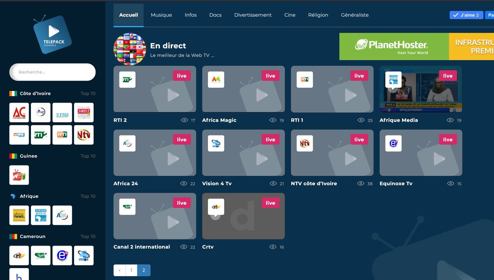The width and height of the screenshot is (494, 280).
Task: Open the Généraliste tab
Action: [x=355, y=15]
